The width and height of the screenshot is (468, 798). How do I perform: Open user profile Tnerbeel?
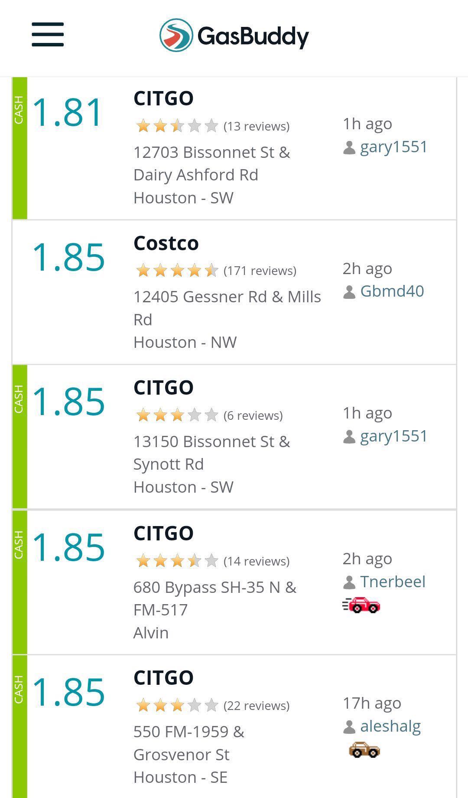click(x=393, y=582)
